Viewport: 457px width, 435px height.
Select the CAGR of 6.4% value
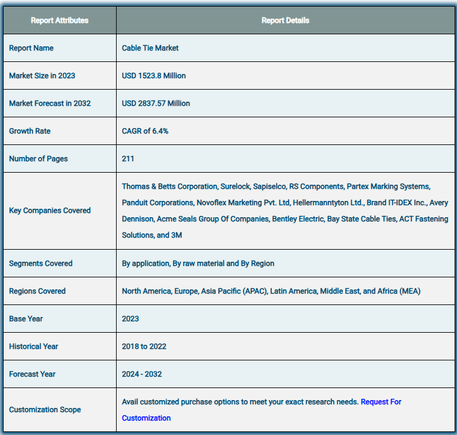(145, 131)
